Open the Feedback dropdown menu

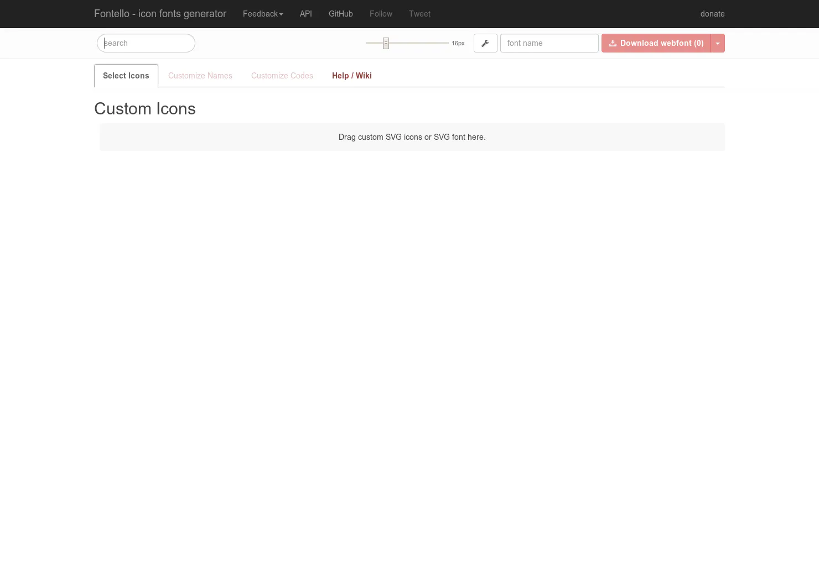263,14
